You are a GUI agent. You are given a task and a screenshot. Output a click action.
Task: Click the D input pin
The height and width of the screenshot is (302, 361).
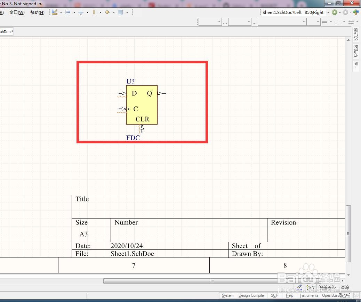(x=122, y=93)
